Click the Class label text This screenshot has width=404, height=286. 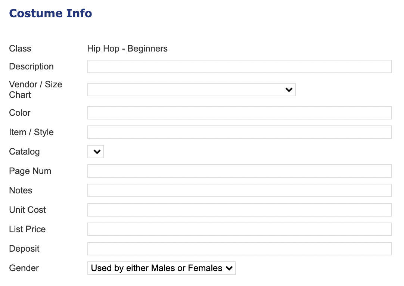20,49
